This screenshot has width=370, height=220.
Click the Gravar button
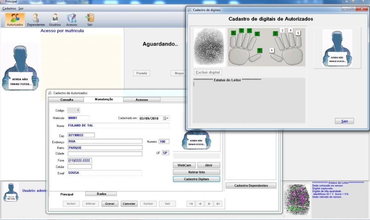110,204
